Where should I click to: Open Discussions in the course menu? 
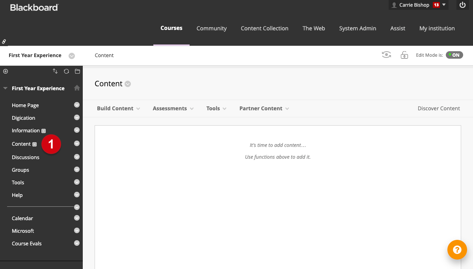tap(26, 157)
